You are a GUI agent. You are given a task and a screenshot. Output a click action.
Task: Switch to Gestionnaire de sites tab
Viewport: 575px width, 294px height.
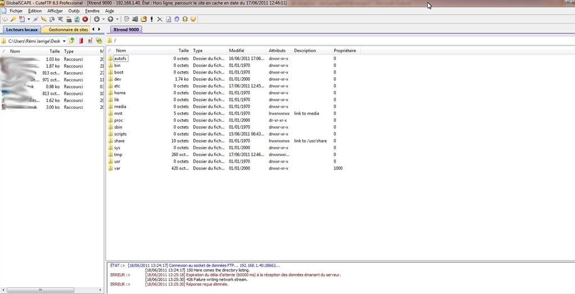point(68,29)
